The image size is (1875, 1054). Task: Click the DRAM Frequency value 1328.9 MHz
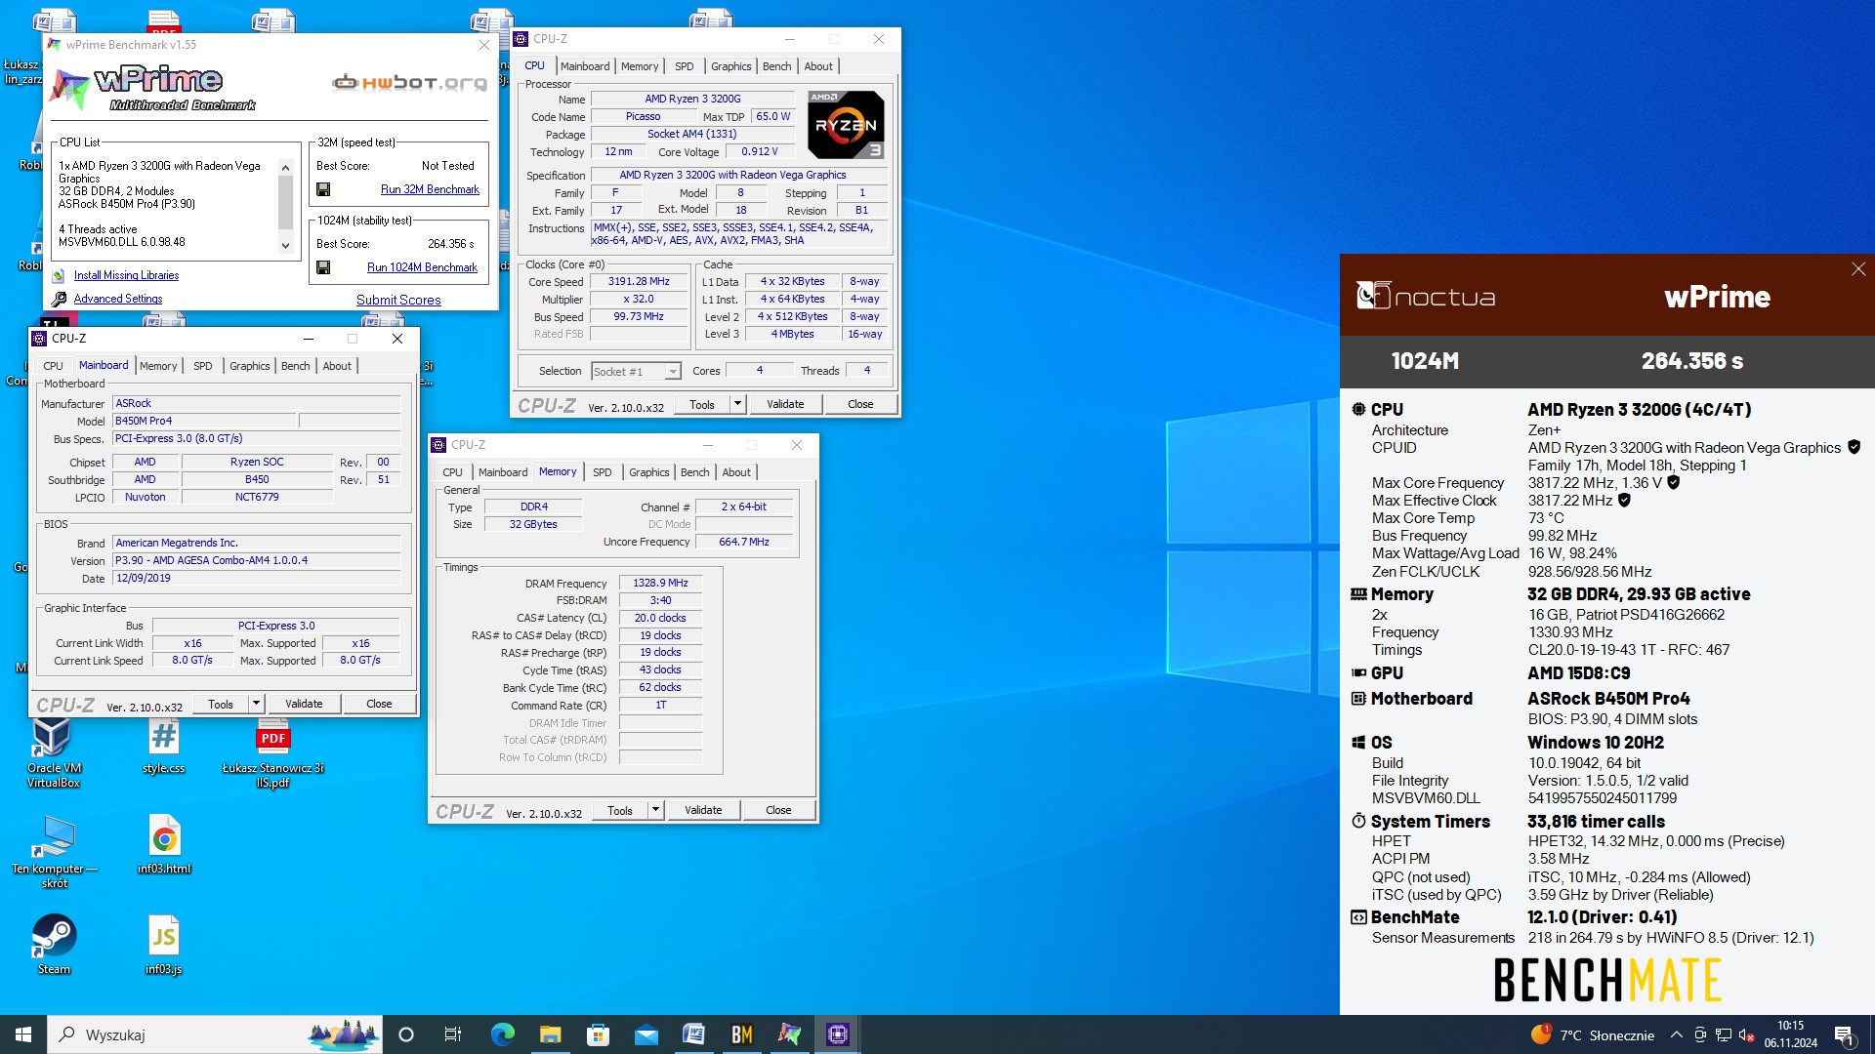(660, 583)
